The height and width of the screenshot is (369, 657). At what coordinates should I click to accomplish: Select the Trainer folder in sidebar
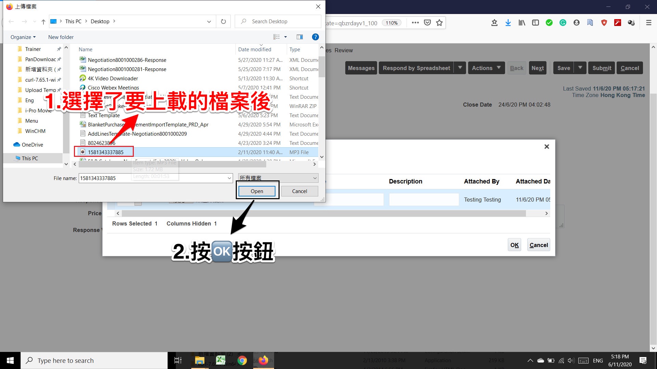33,49
